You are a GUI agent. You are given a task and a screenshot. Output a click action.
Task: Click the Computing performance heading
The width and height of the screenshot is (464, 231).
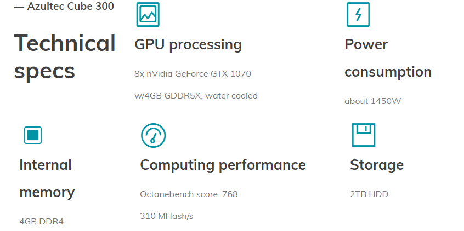223,165
